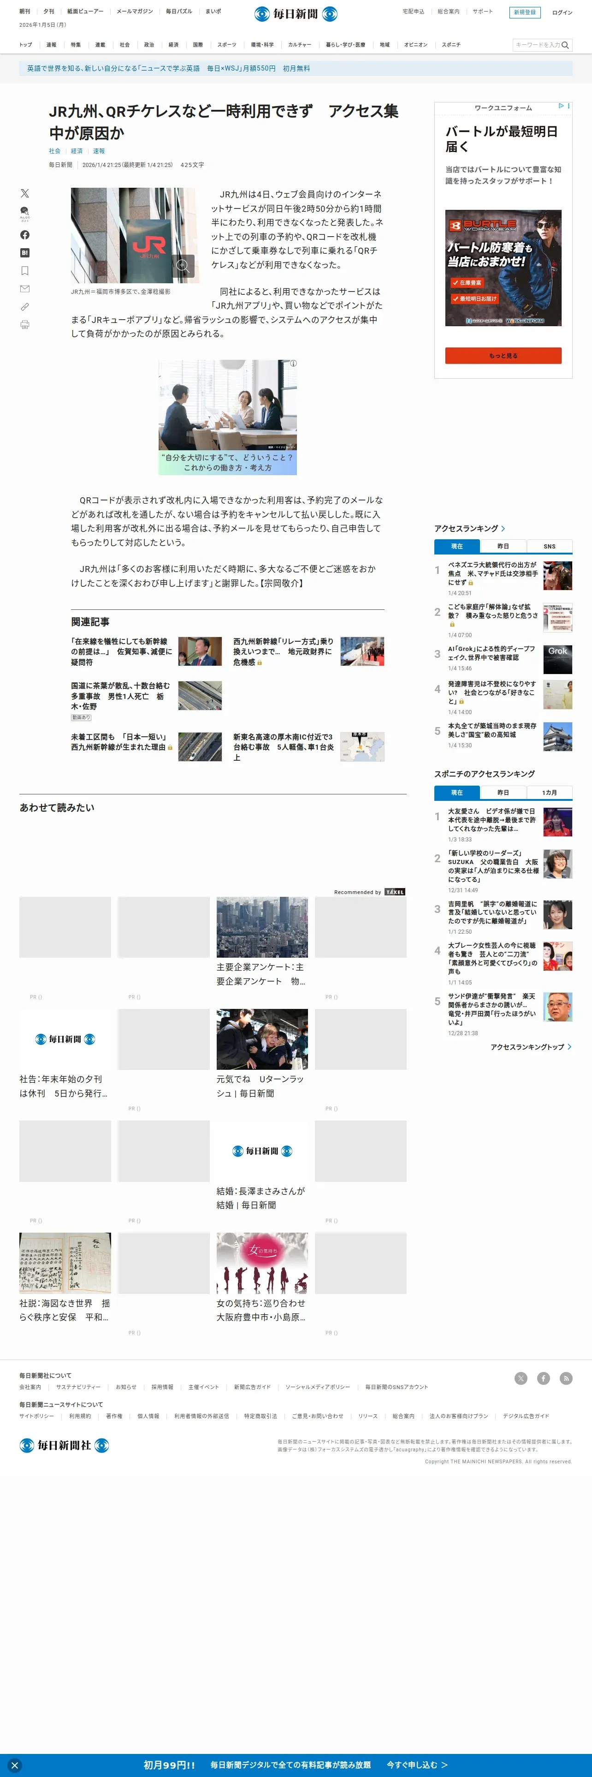Click the 毎日新聞 header logo
This screenshot has width=592, height=1777.
(296, 14)
